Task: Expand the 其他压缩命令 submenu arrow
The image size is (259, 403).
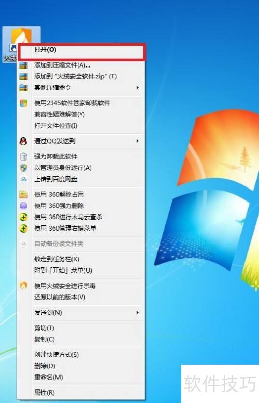Action: (x=138, y=88)
